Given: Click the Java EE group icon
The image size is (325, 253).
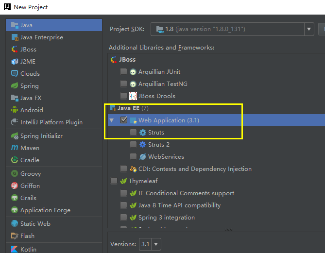Looking at the screenshot, I should (x=113, y=108).
